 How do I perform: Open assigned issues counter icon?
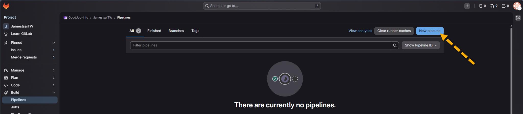pos(482,6)
